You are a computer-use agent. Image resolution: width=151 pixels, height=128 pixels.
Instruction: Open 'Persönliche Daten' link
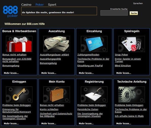coord(88,109)
